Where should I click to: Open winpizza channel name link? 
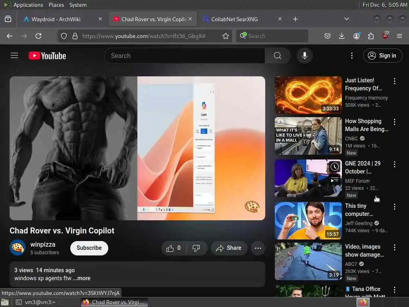pos(43,245)
